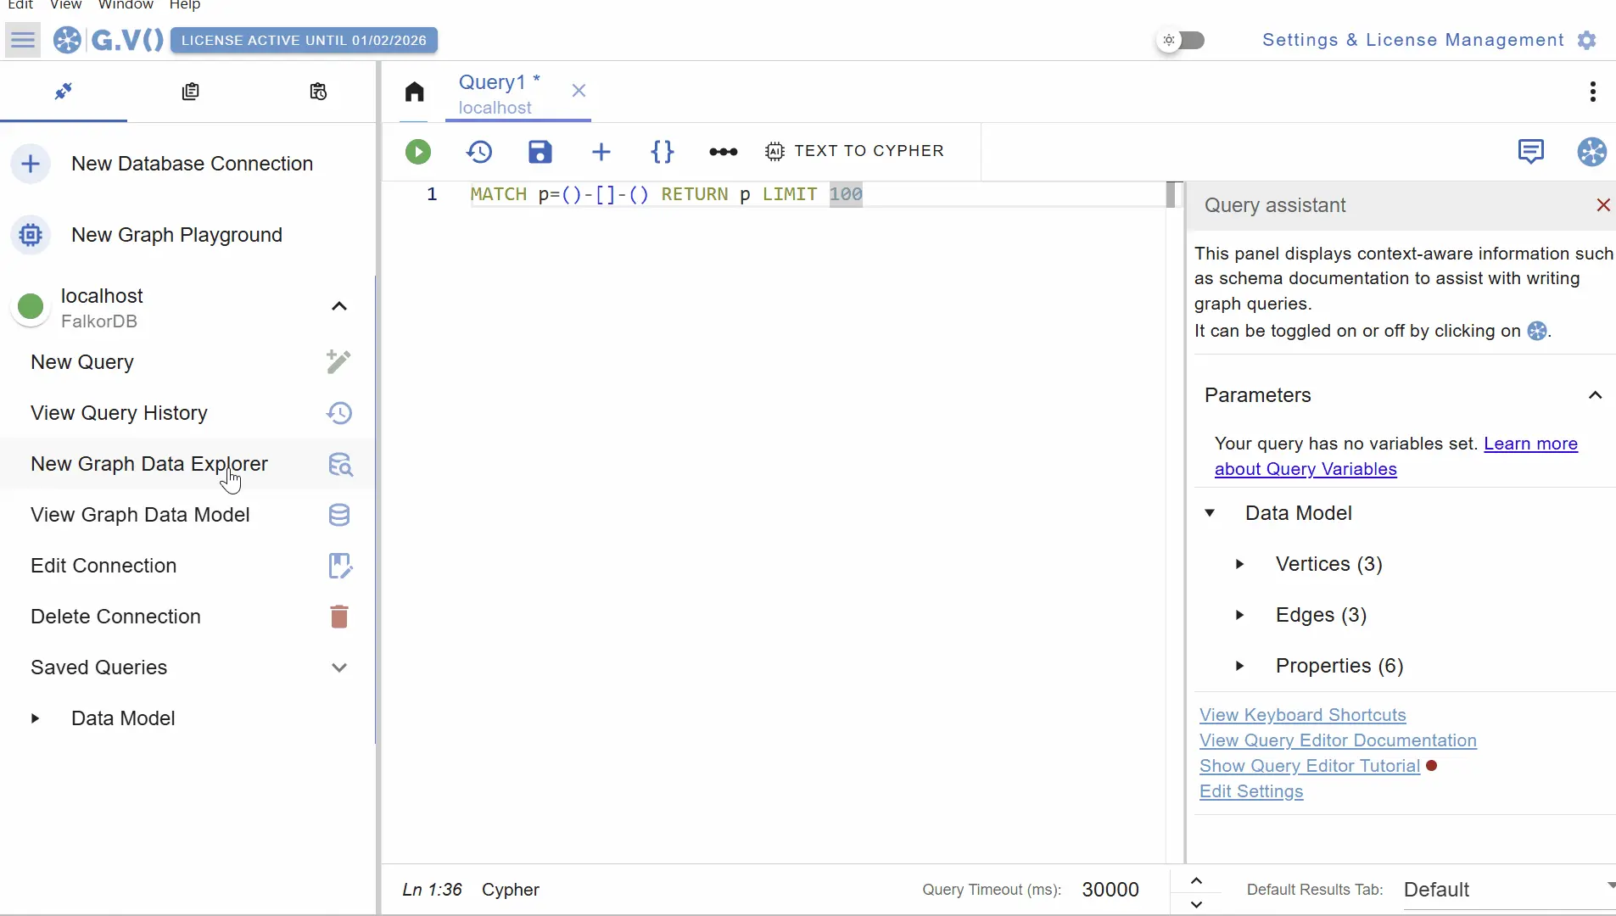Click the New Query wand icon
The height and width of the screenshot is (916, 1616).
point(339,362)
